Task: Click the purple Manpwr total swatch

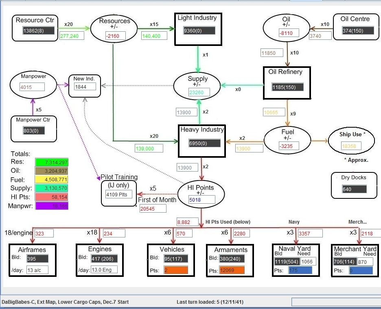Action: coord(52,206)
